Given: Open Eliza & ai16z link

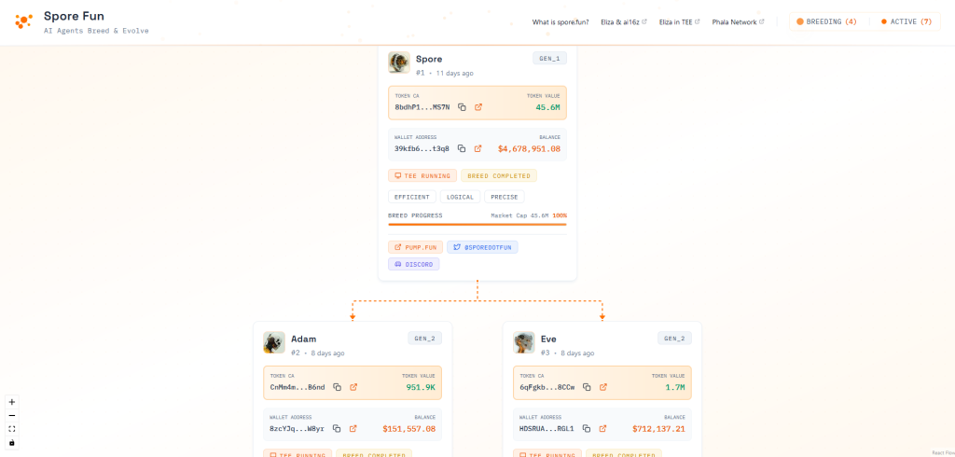Looking at the screenshot, I should 624,22.
